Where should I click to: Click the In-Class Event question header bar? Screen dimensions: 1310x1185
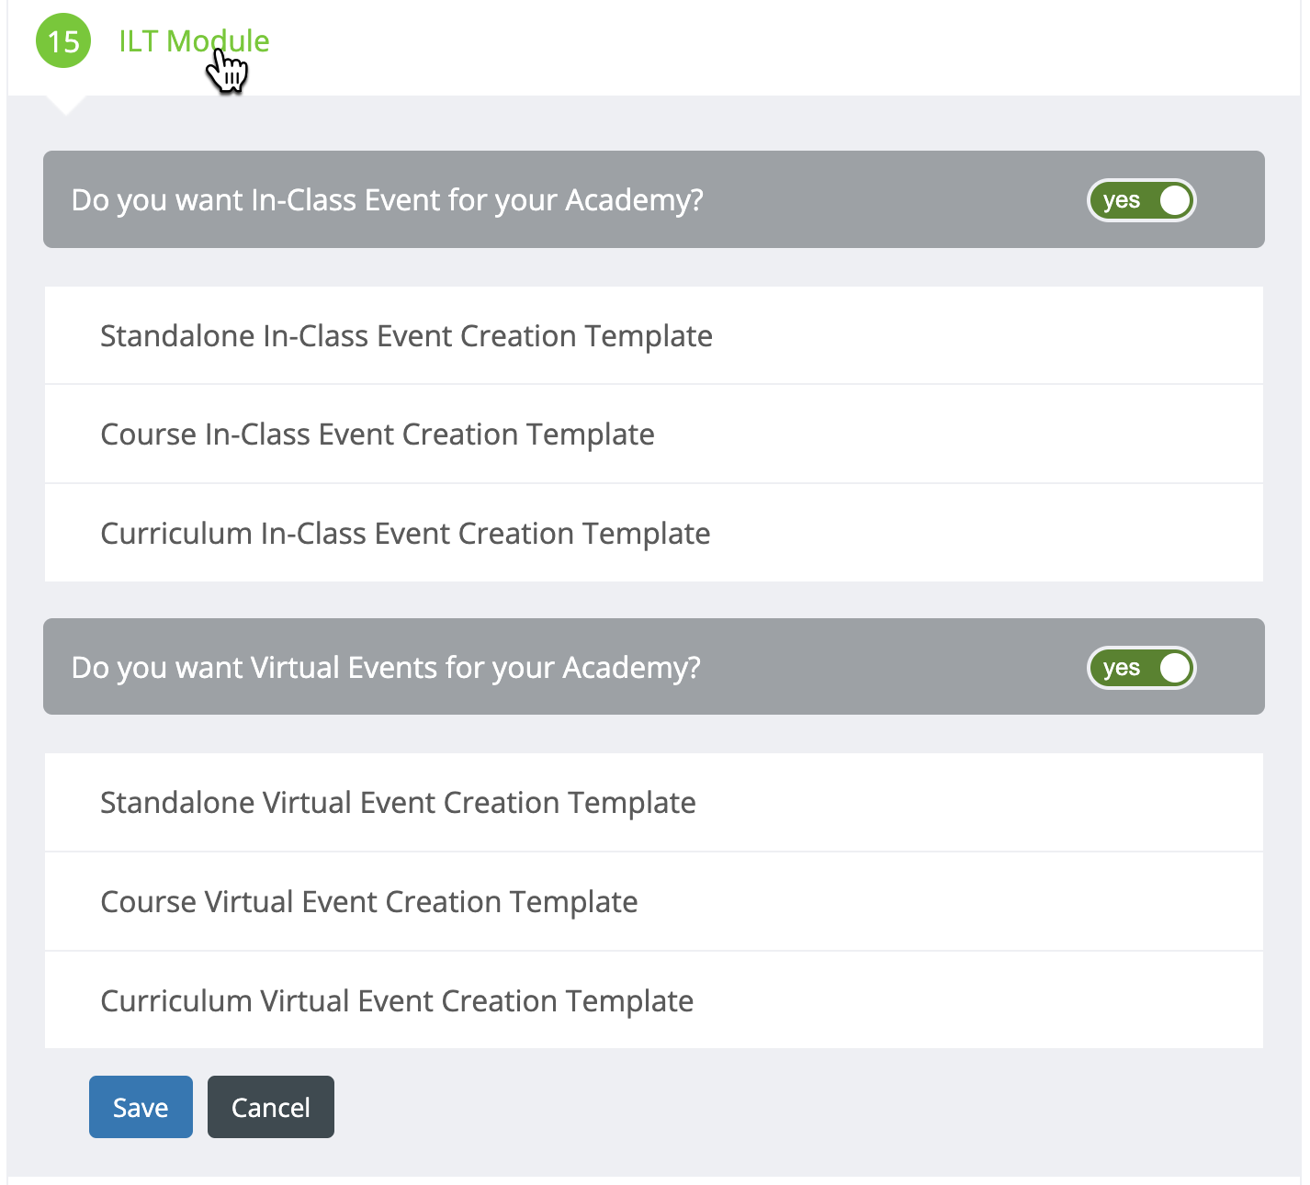pyautogui.click(x=873, y=200)
